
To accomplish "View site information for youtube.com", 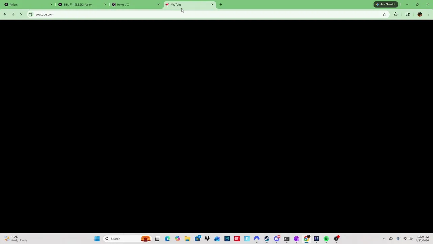I will click(x=31, y=14).
